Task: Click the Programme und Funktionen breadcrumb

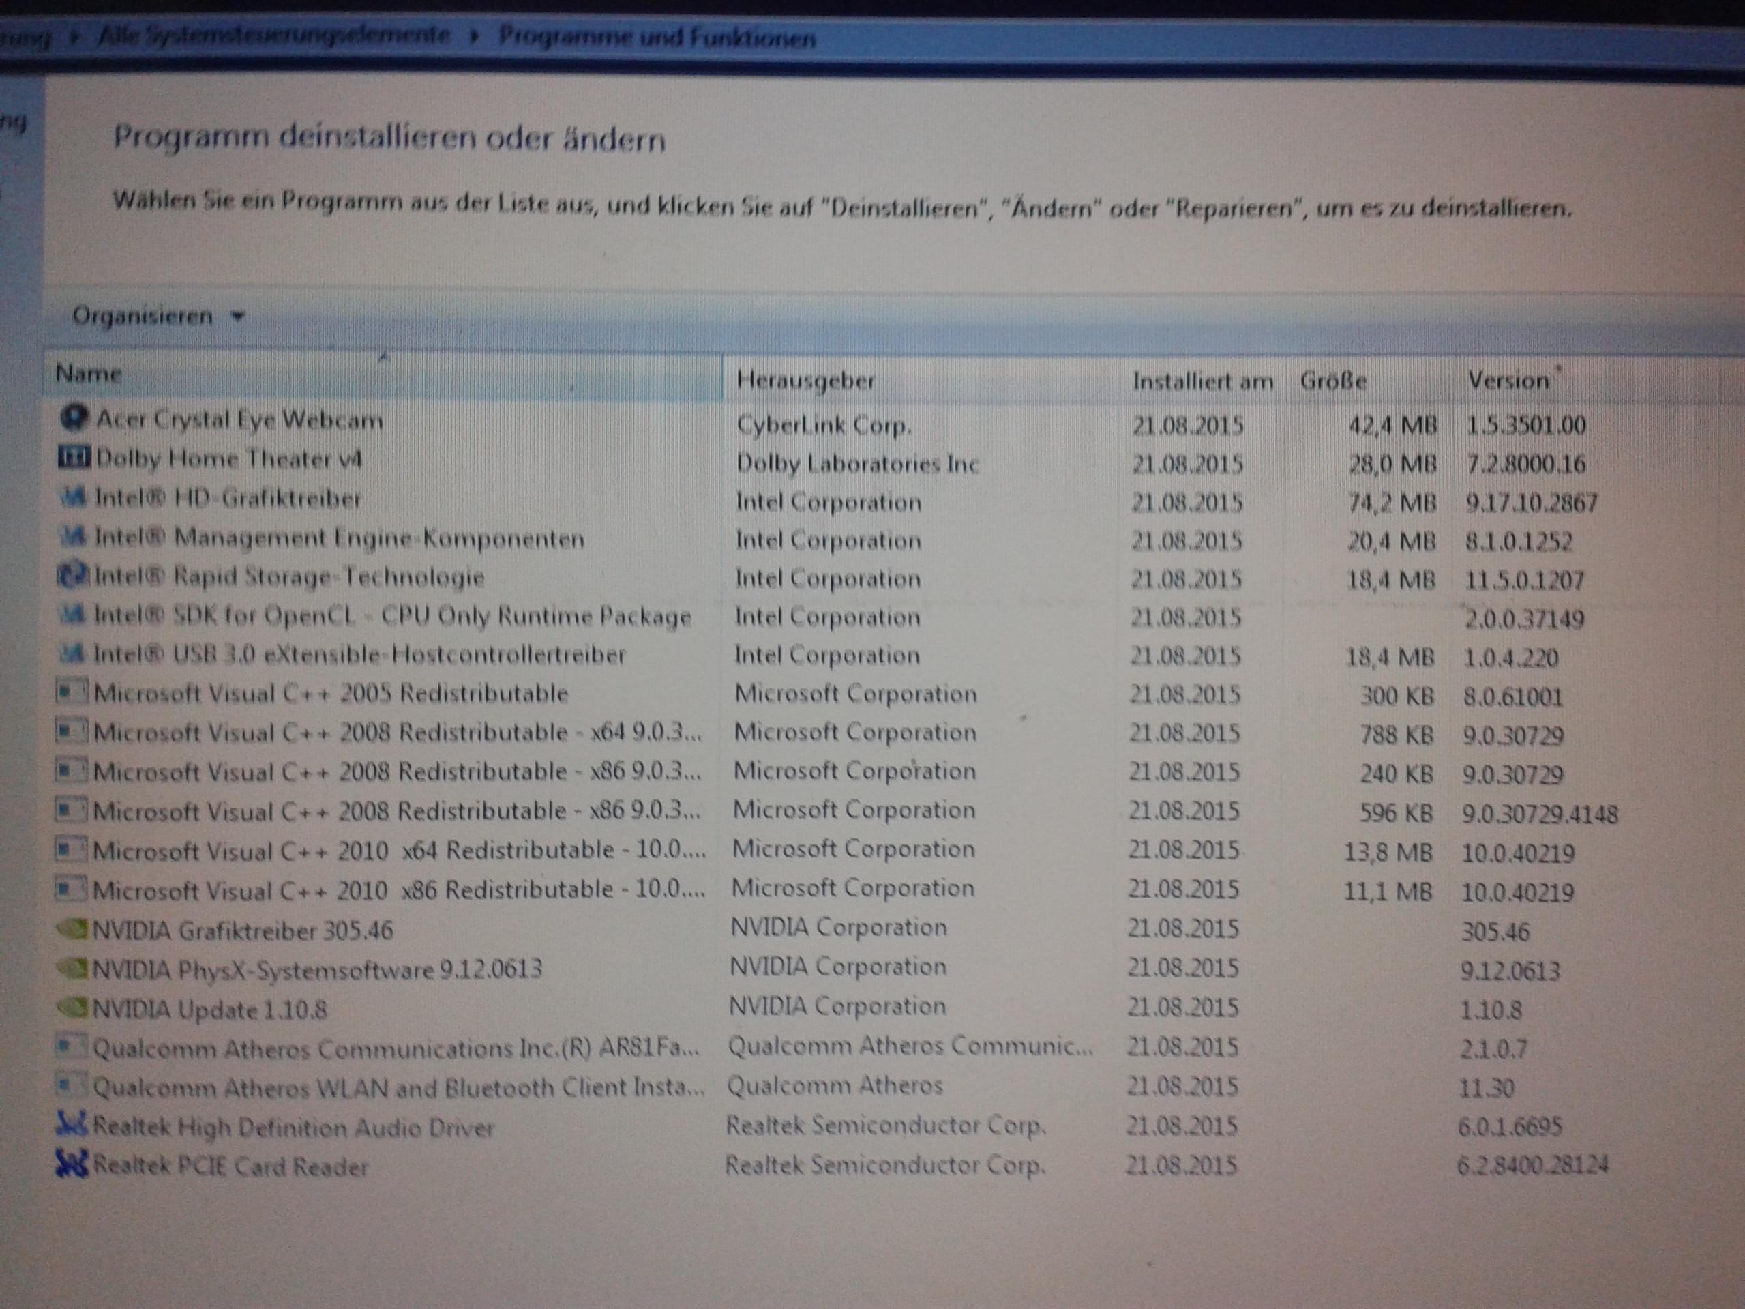Action: [x=657, y=37]
